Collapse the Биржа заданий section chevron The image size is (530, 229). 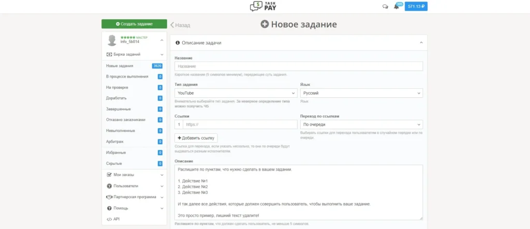pos(162,54)
